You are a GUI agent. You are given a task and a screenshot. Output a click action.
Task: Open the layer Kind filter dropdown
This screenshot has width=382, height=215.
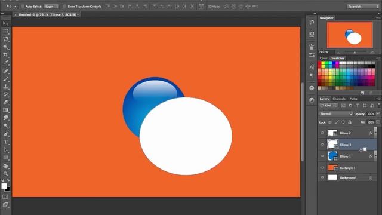(x=329, y=105)
